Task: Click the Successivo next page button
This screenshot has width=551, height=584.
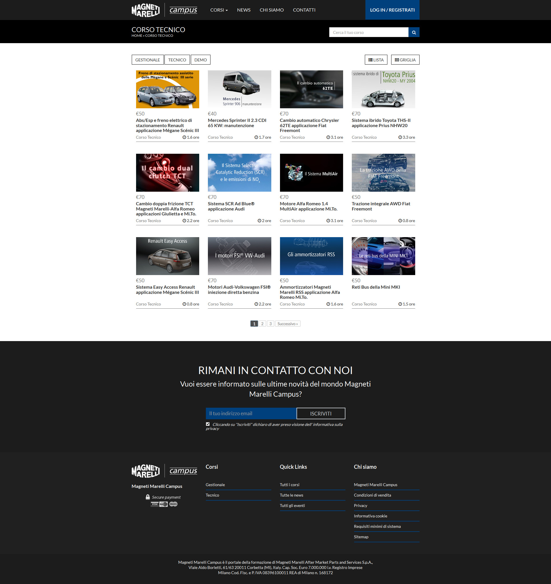Action: [x=288, y=324]
